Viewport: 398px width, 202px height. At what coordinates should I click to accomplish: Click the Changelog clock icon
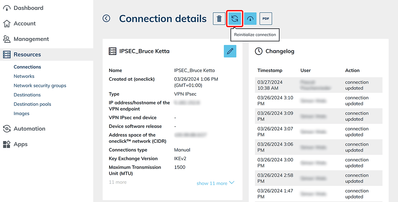pos(259,51)
